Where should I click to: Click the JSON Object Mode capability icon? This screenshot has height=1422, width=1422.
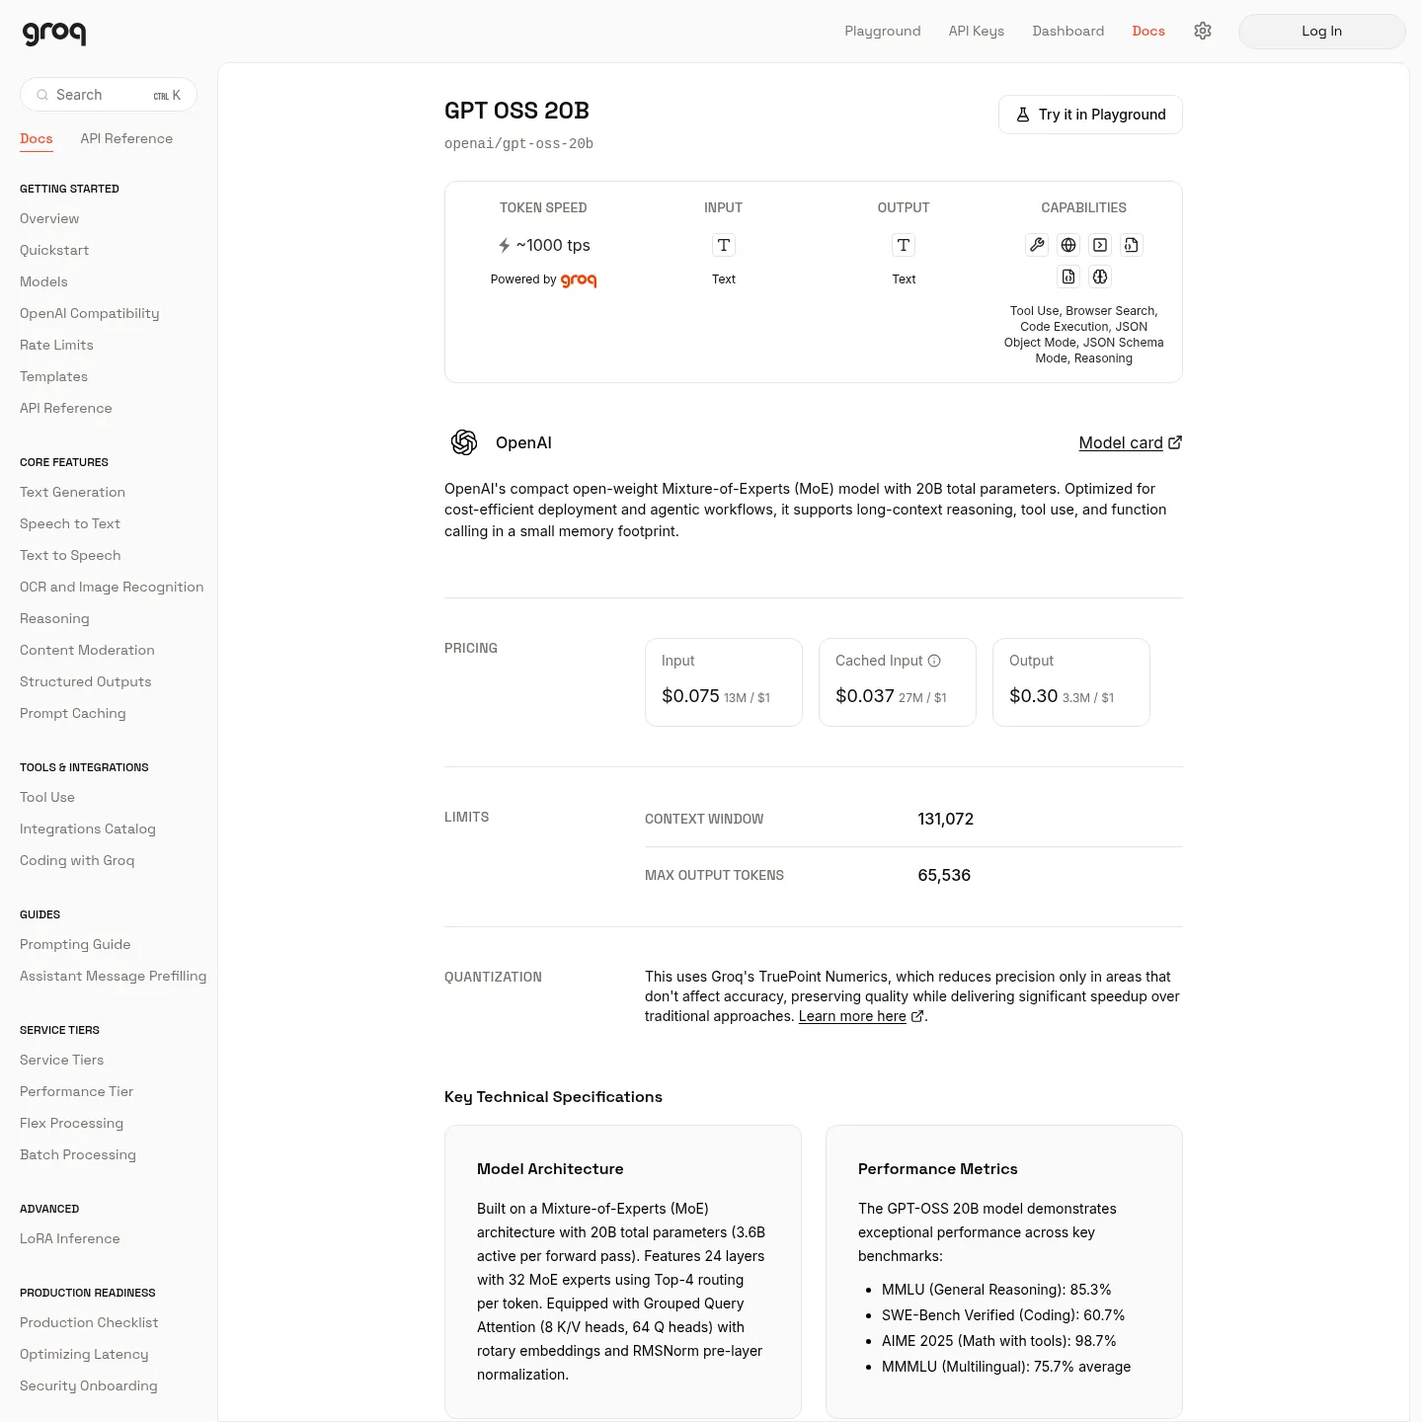(1132, 245)
